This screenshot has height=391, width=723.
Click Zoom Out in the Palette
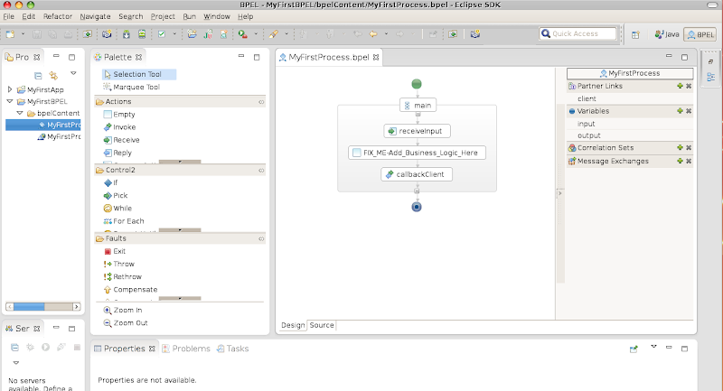(126, 323)
